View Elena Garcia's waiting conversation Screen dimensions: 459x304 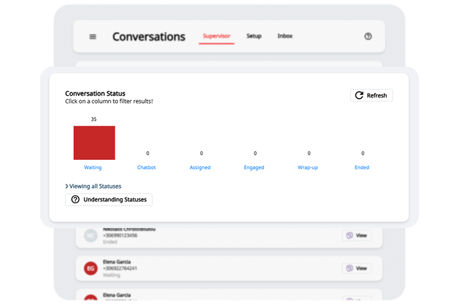pyautogui.click(x=357, y=268)
